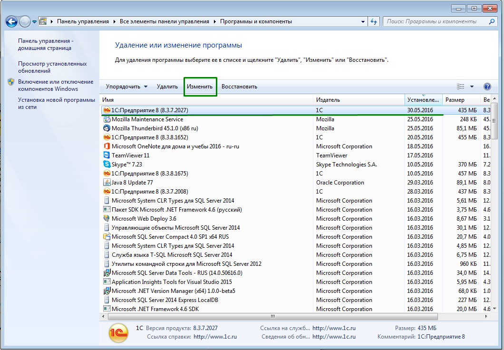
Task: Click the Java 8 Update 77 icon
Action: (x=107, y=183)
